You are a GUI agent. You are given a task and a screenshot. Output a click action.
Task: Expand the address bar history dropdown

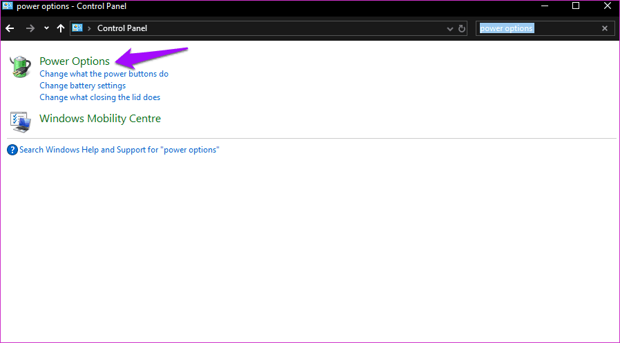click(449, 29)
